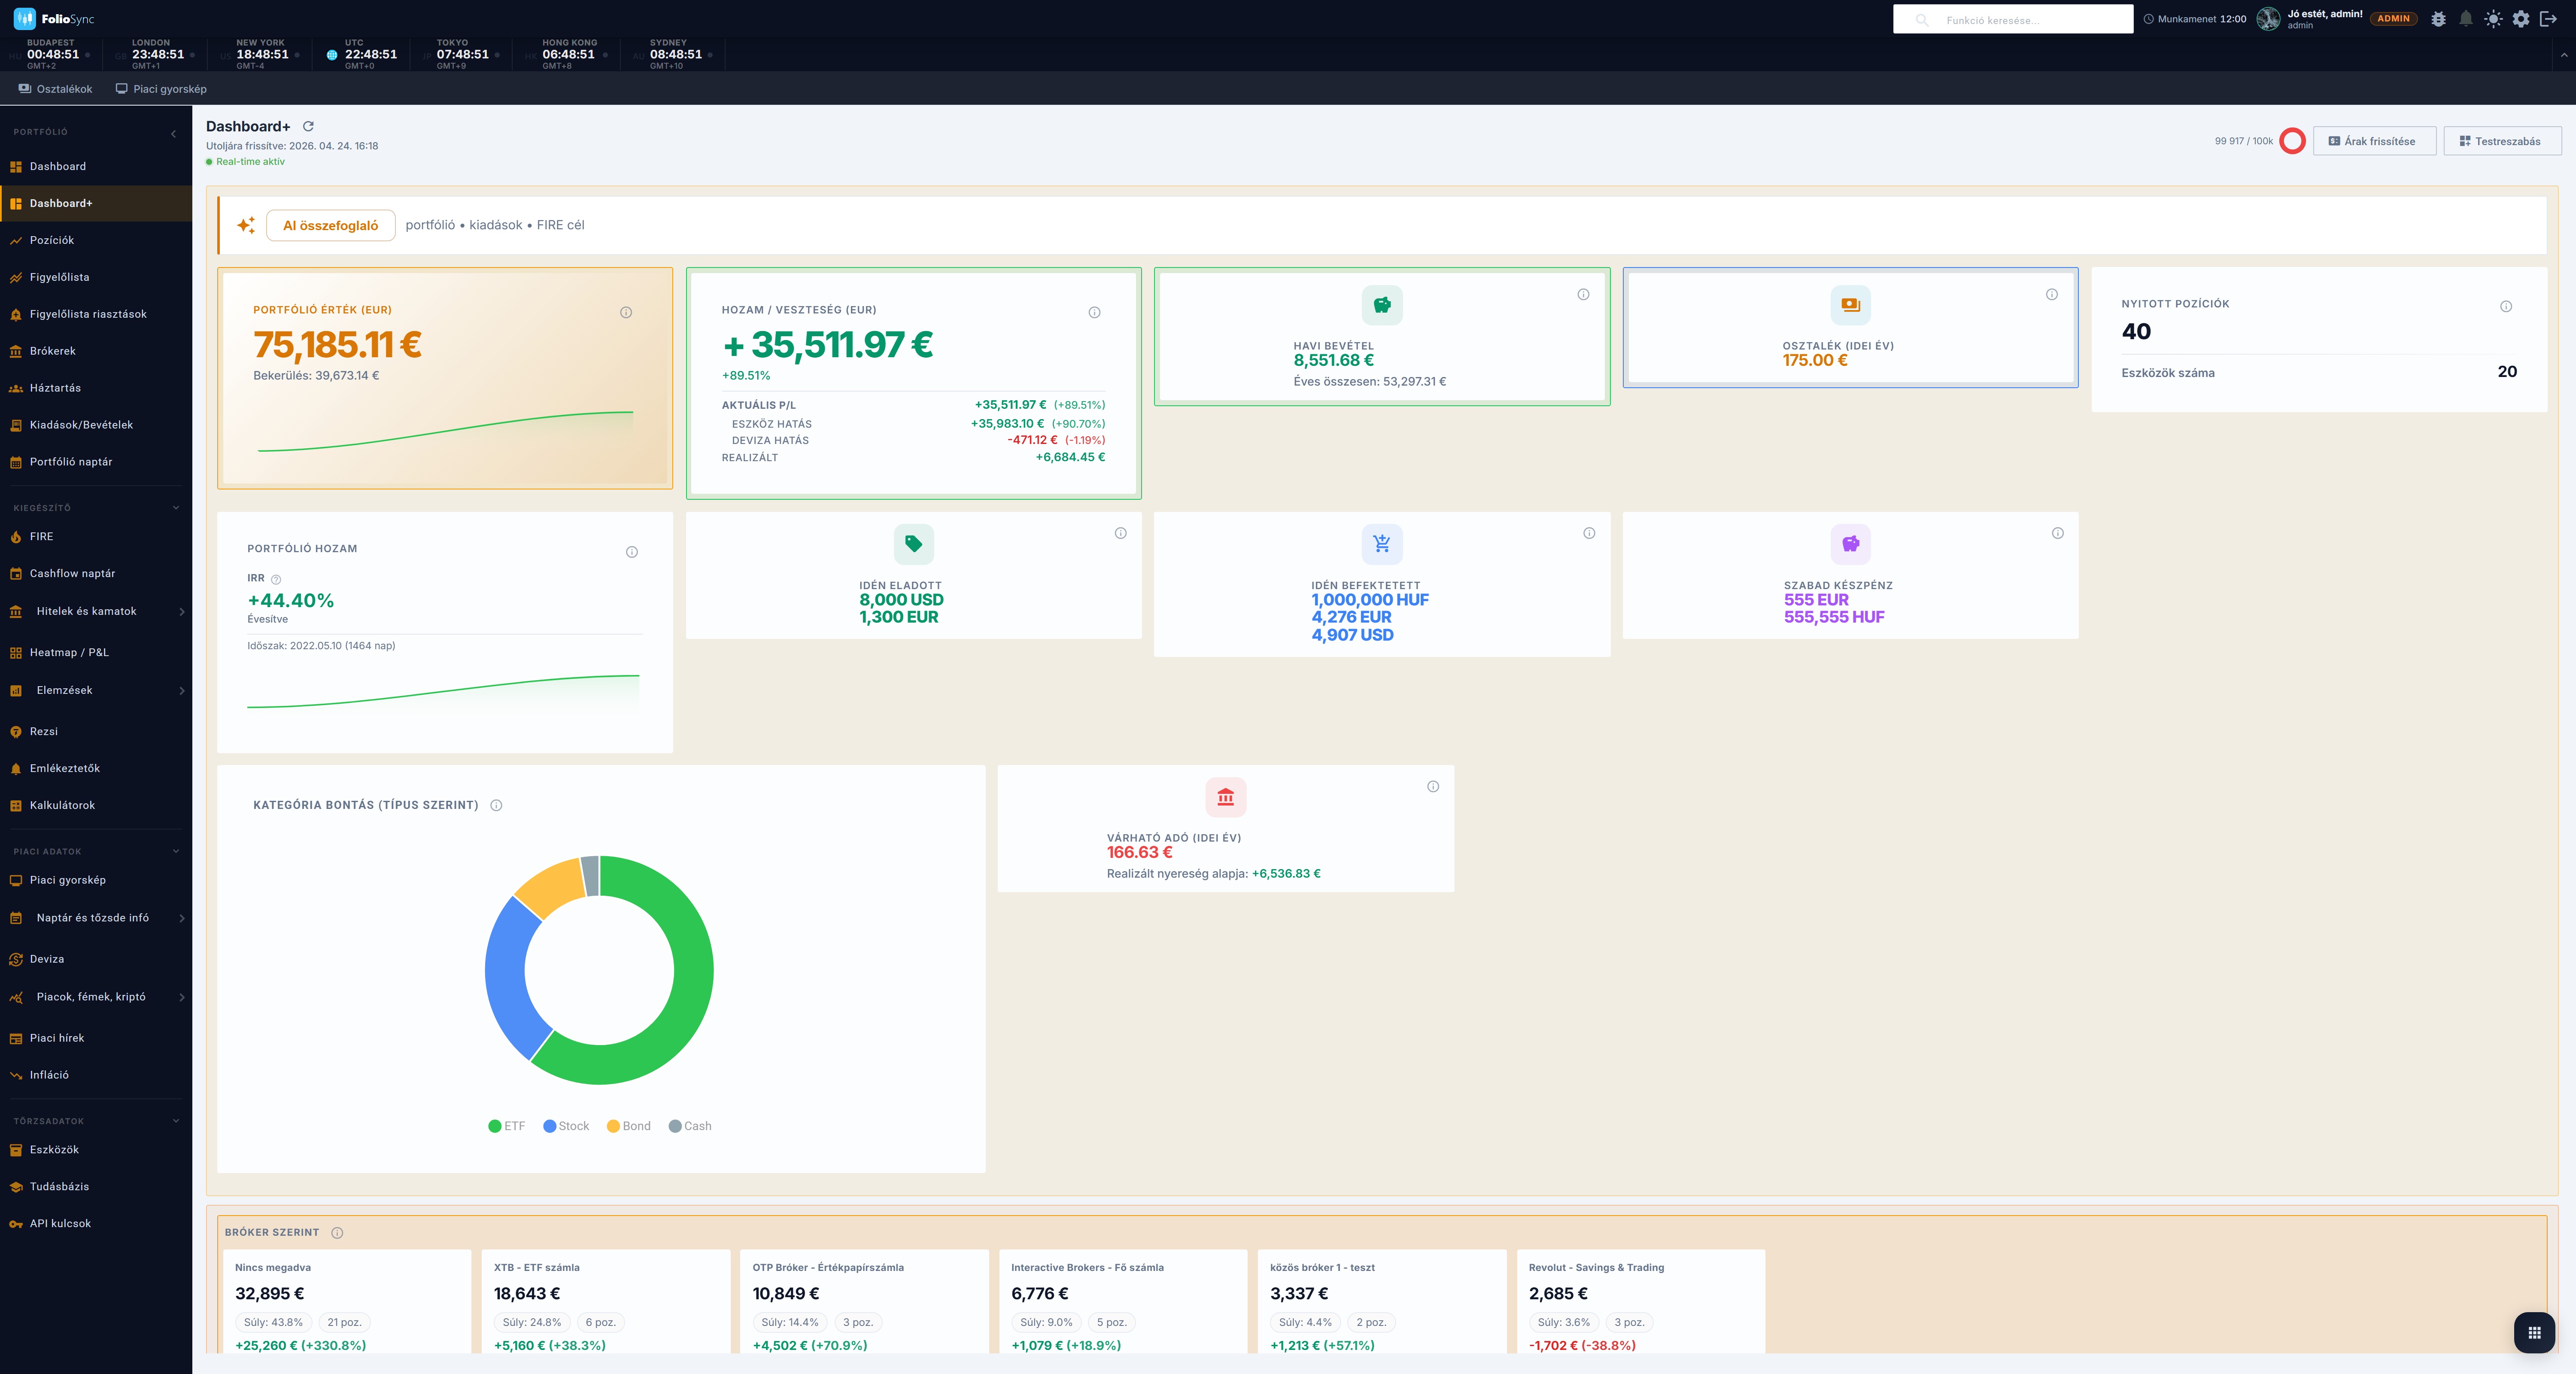
Task: Click Árak frissítése to refresh prices
Action: coord(2374,141)
